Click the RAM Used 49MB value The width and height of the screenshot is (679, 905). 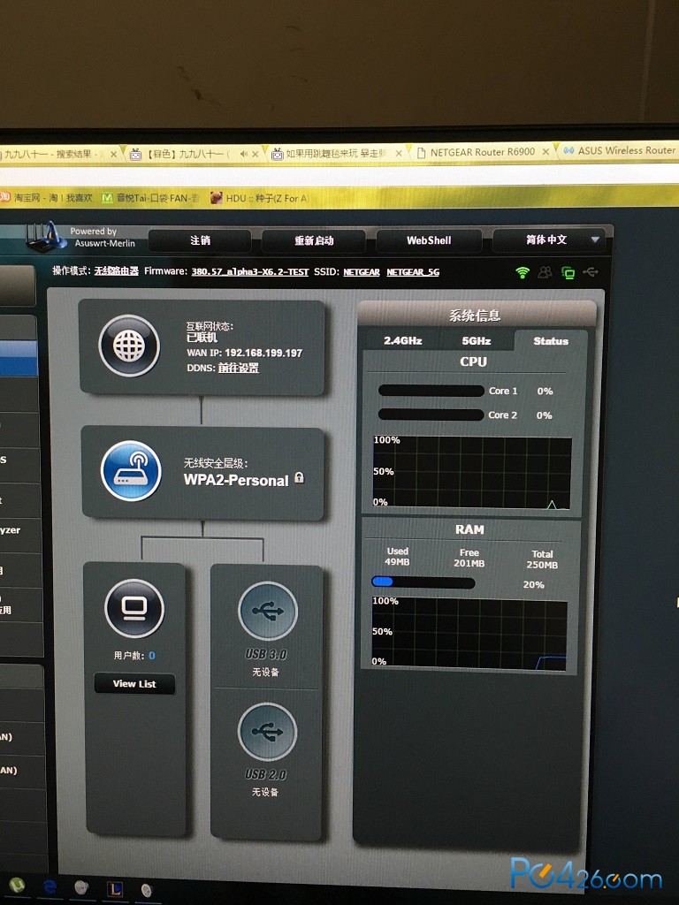(397, 561)
